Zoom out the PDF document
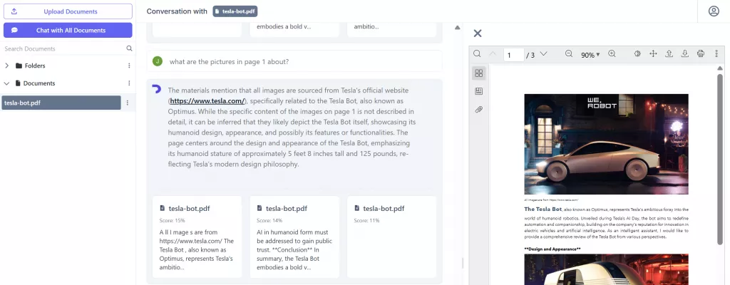 click(568, 54)
